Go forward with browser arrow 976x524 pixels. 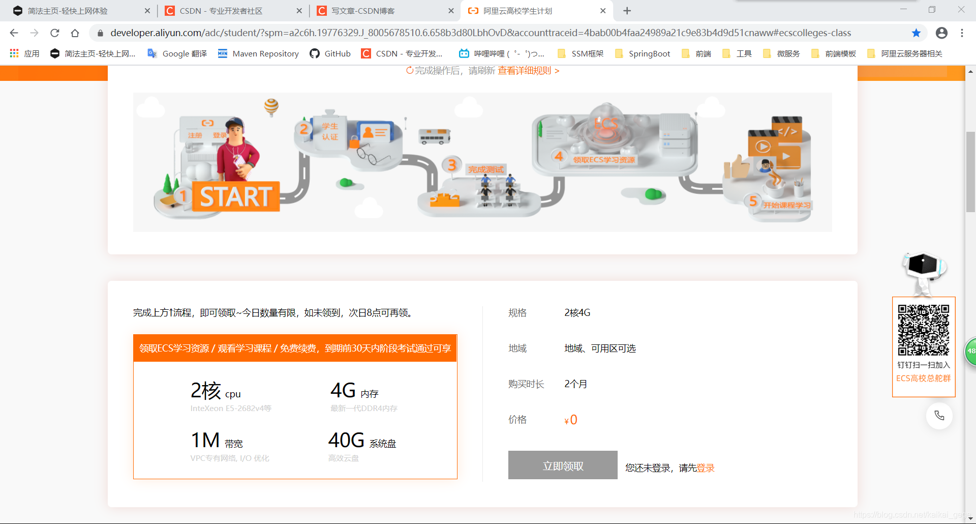34,33
